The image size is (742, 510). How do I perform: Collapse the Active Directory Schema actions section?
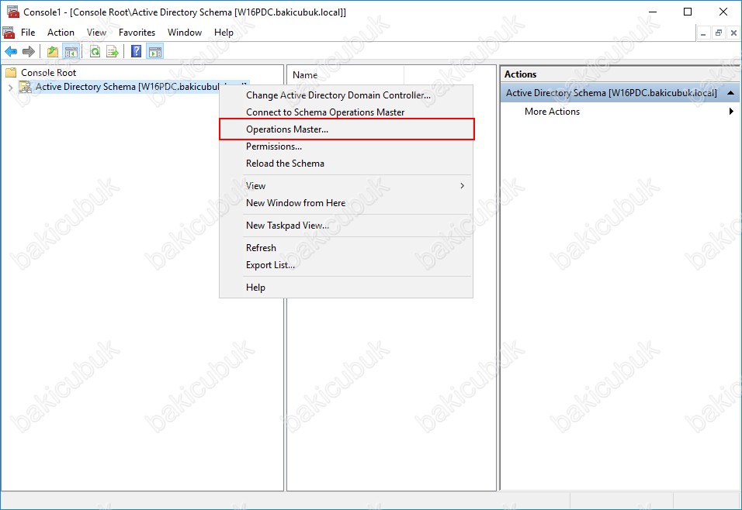point(730,93)
